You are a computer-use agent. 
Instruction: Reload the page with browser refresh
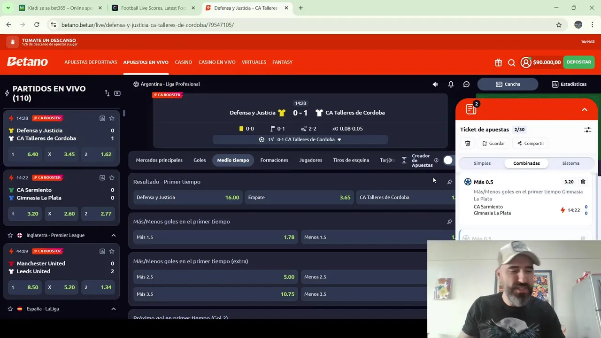click(x=37, y=25)
